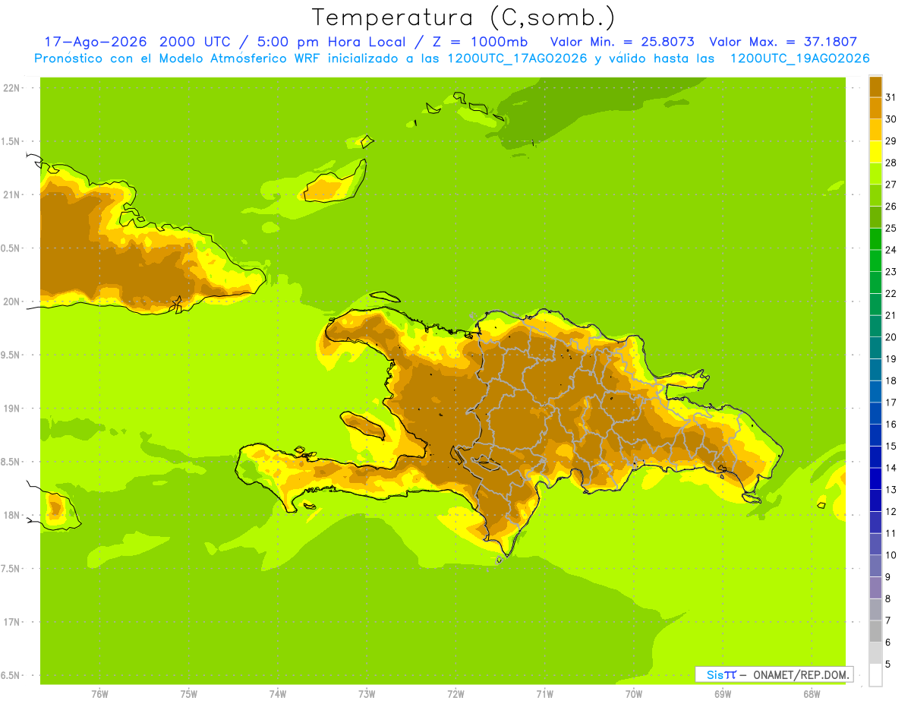The height and width of the screenshot is (704, 911).
Task: Pick the purple swatch between 9 and 10
Action: (x=875, y=566)
